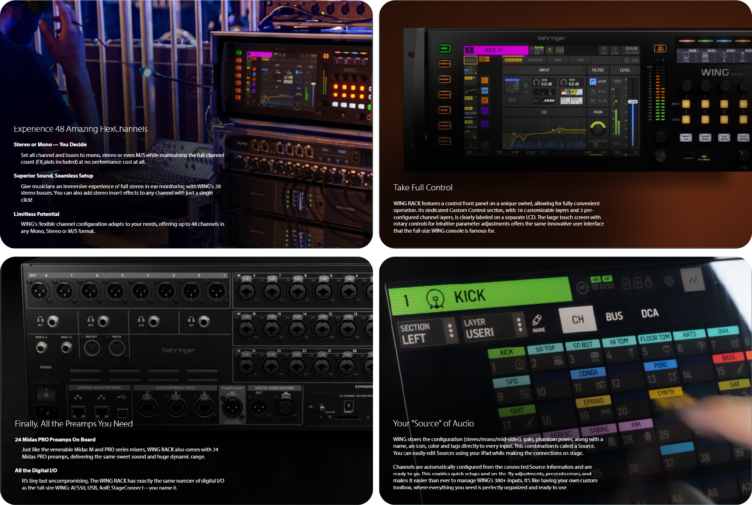The image size is (752, 505).
Task: Select the SPD channel 9 tile
Action: pos(512,390)
